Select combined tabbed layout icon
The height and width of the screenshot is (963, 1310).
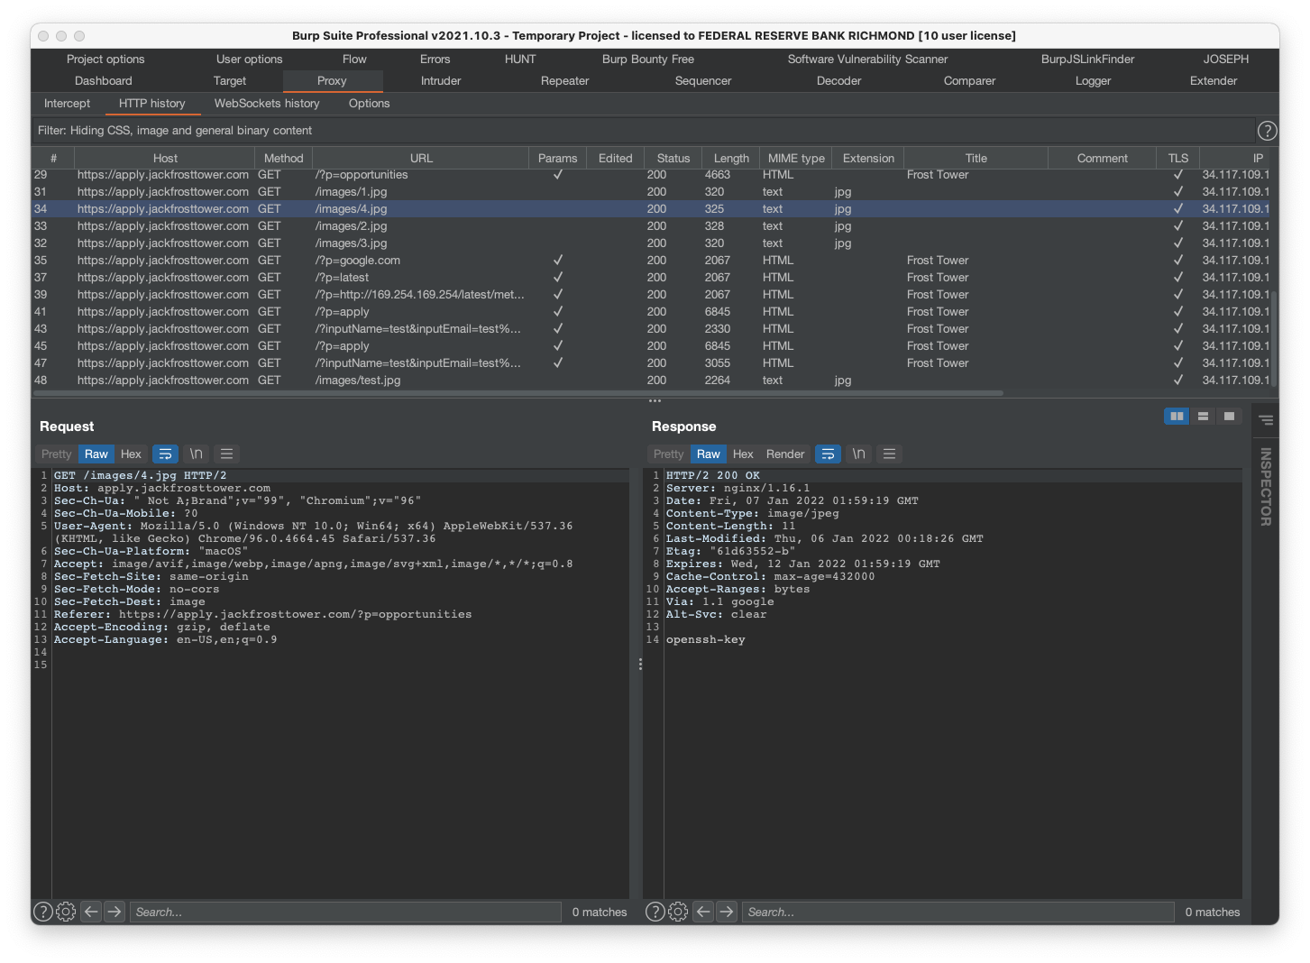pyautogui.click(x=1229, y=417)
